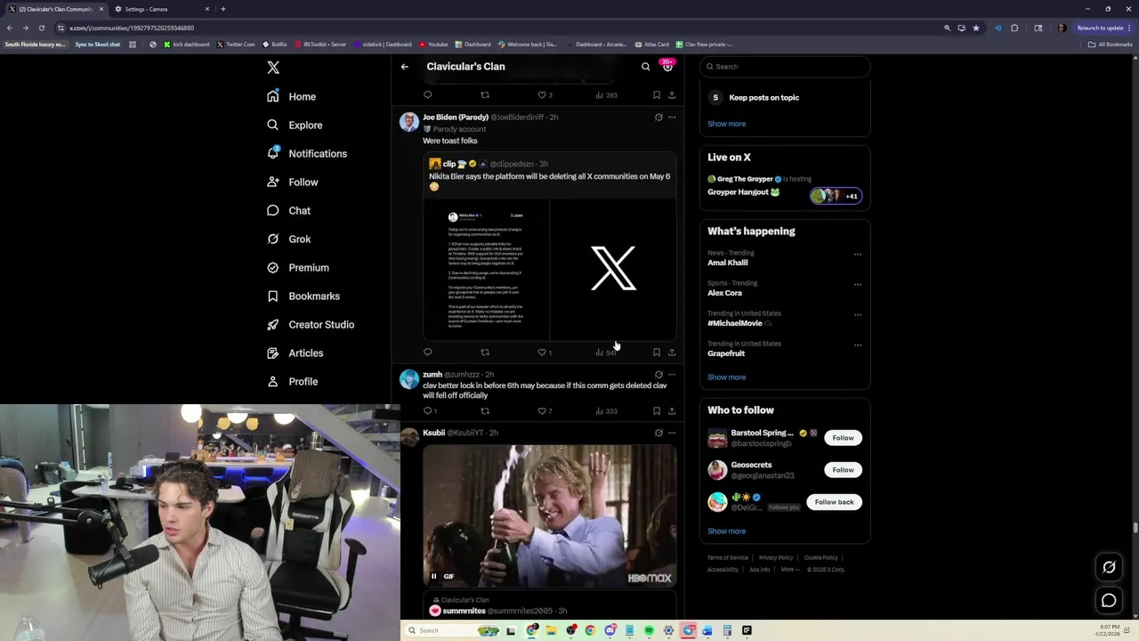Click the X search input field
This screenshot has height=641, width=1139.
coord(785,67)
